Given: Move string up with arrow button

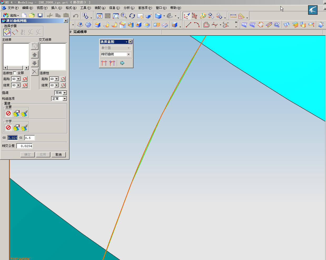Looking at the screenshot, I should [x=35, y=55].
